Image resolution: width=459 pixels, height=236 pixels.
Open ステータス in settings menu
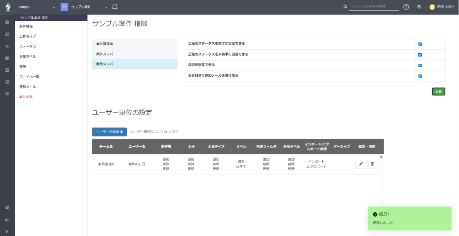point(28,46)
